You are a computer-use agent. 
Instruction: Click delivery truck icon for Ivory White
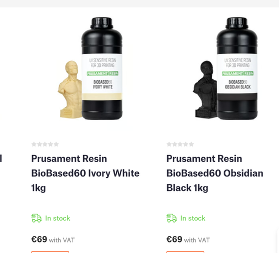click(37, 218)
